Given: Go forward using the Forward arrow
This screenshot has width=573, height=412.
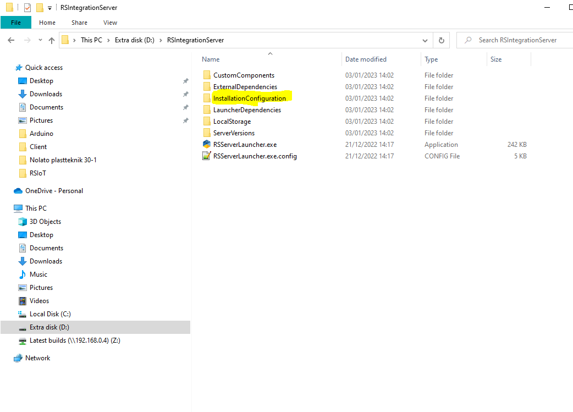Looking at the screenshot, I should pos(27,40).
